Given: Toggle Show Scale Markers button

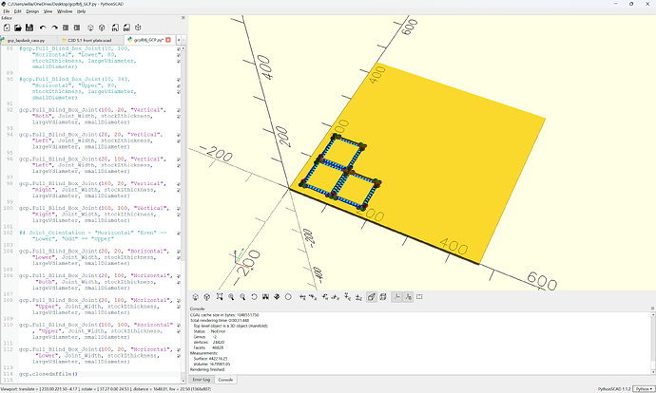Looking at the screenshot, I should pos(408,297).
